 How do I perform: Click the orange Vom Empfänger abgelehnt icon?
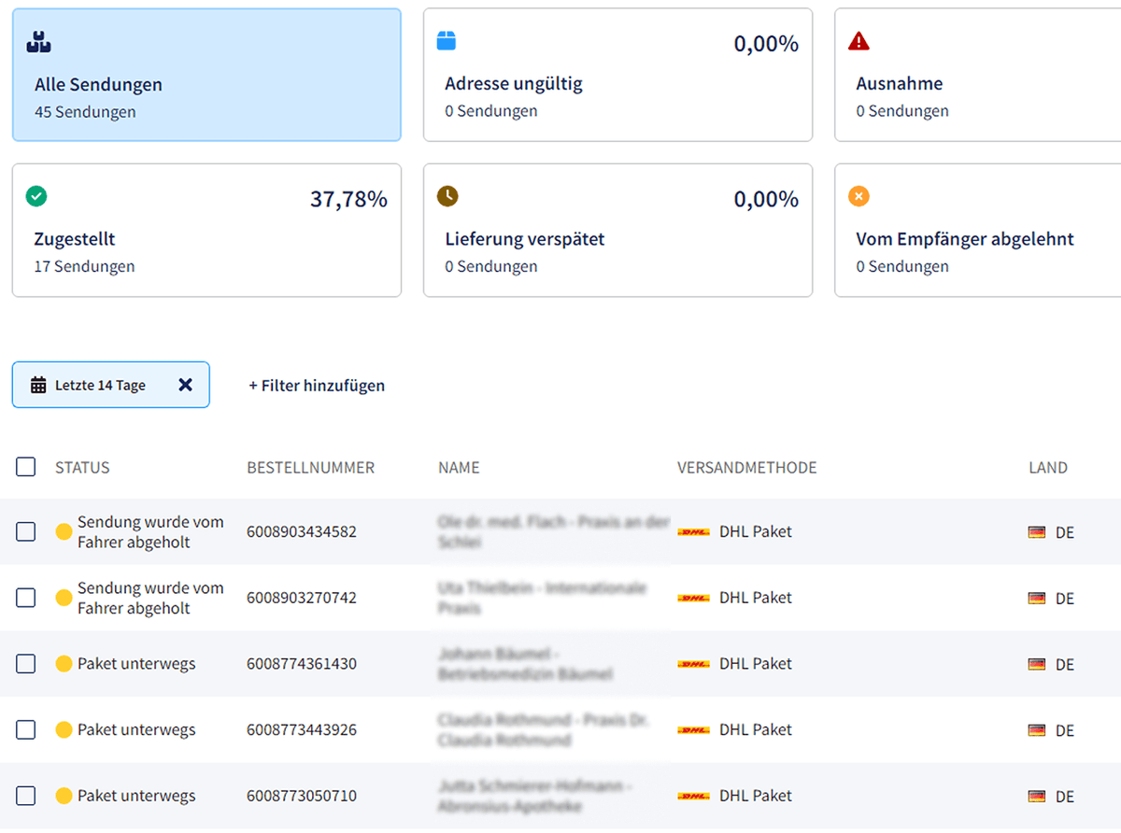pos(858,196)
